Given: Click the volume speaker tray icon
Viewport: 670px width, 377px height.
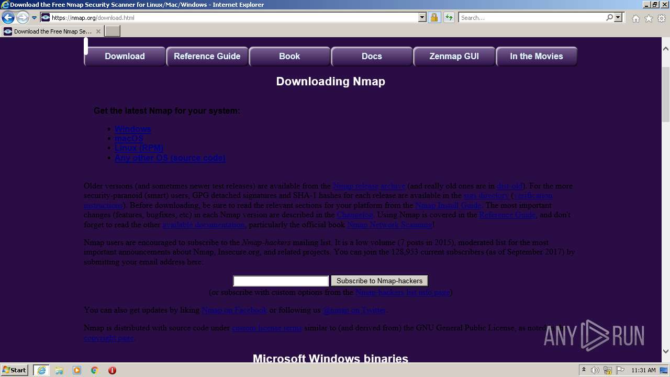Looking at the screenshot, I should point(595,370).
